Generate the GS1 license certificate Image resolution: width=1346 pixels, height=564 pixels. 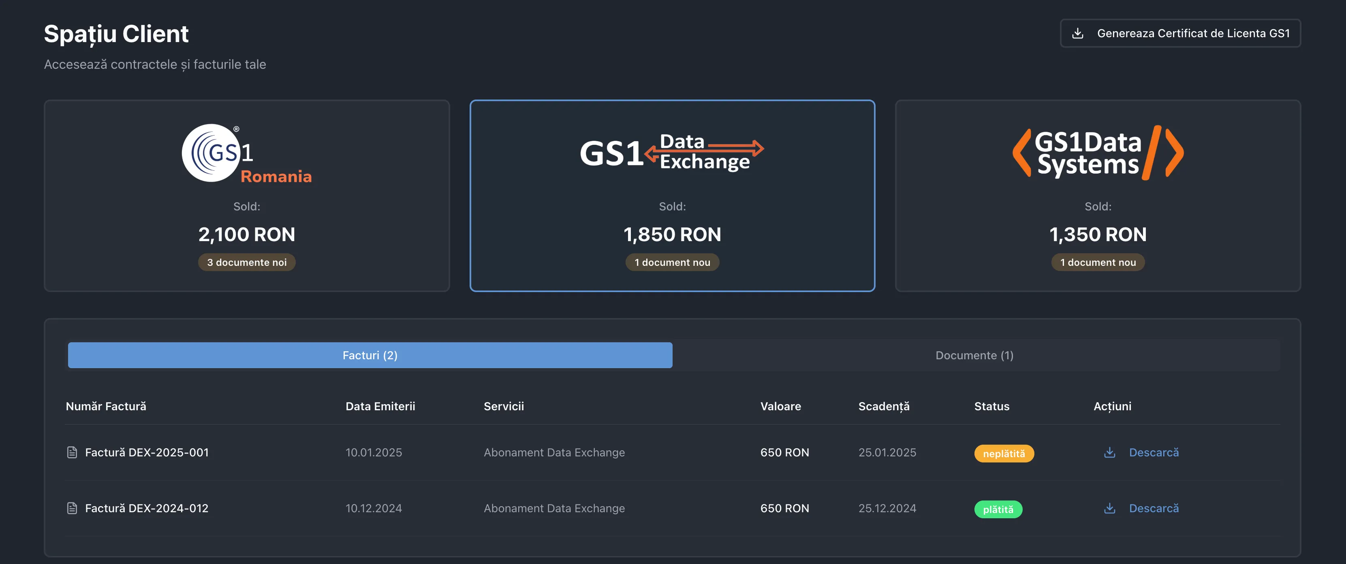(1192, 34)
